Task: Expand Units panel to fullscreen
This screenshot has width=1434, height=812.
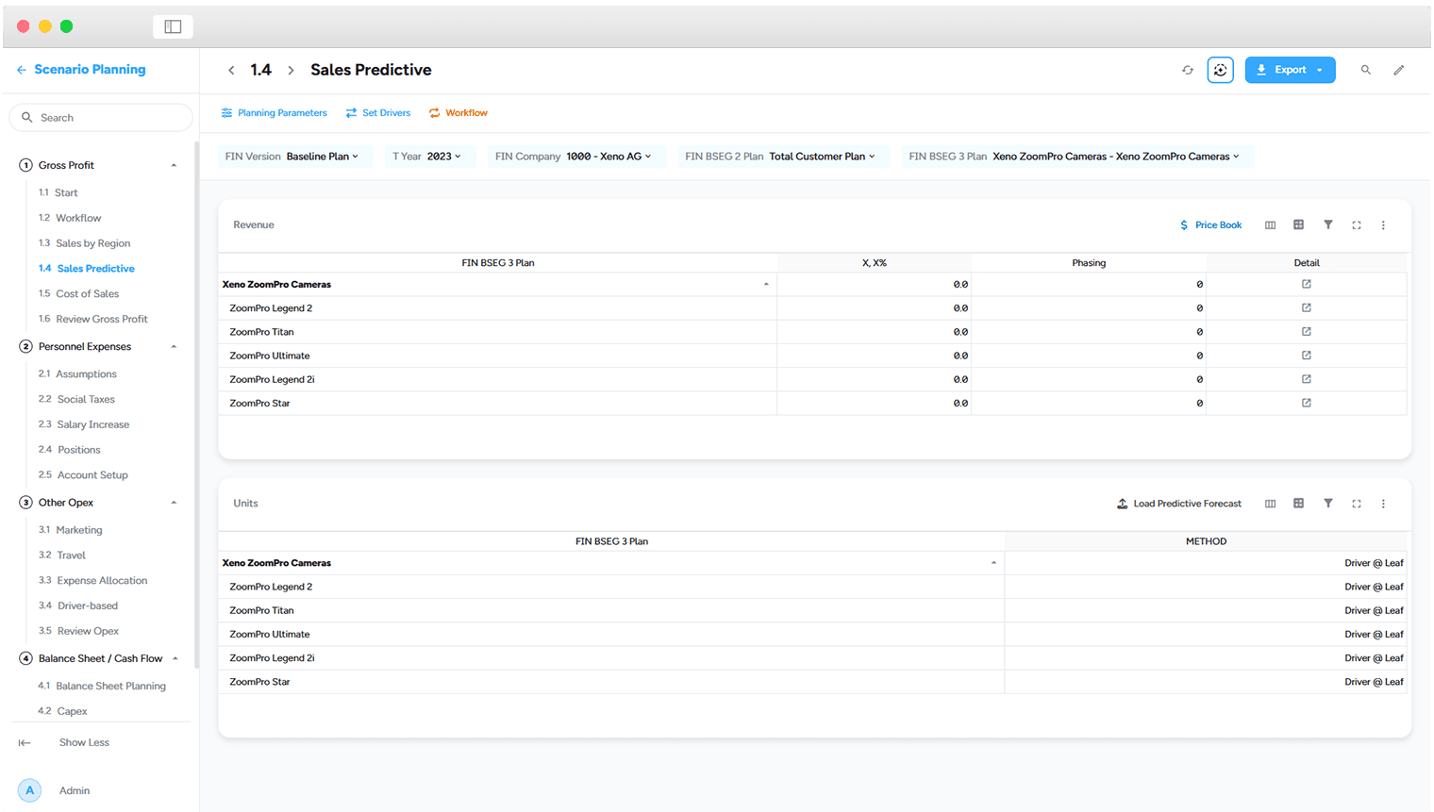Action: (1357, 504)
